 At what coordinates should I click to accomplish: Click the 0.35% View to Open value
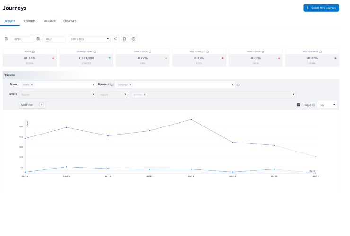[255, 58]
